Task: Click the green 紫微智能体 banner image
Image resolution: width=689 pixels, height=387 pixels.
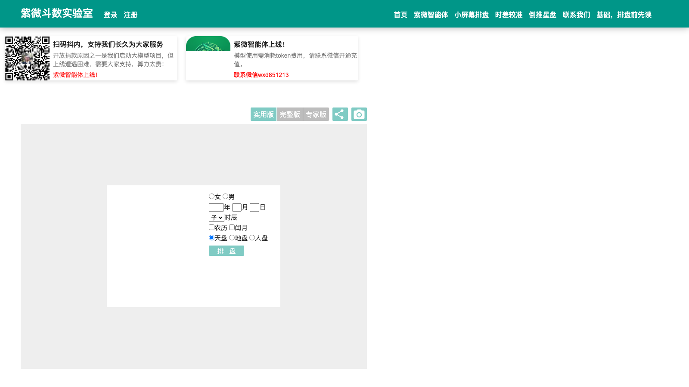Action: [208, 43]
